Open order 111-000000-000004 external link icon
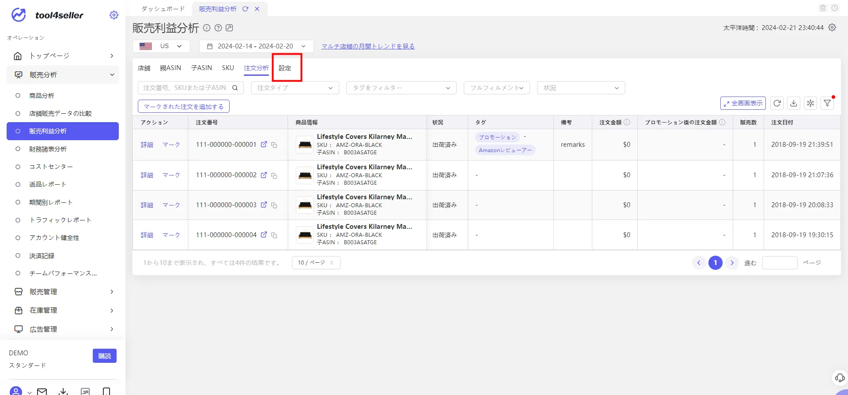The width and height of the screenshot is (848, 395). tap(264, 235)
